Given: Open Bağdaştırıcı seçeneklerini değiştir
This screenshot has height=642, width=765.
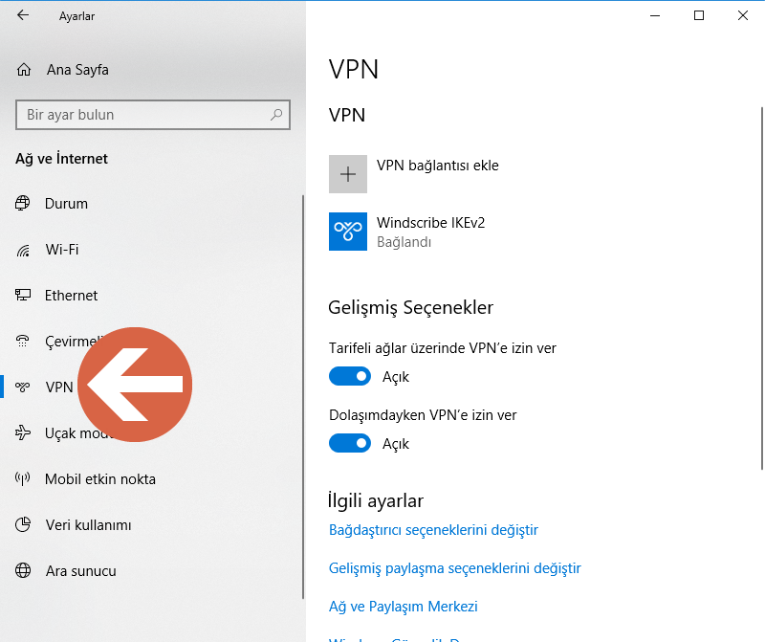Looking at the screenshot, I should [x=433, y=529].
